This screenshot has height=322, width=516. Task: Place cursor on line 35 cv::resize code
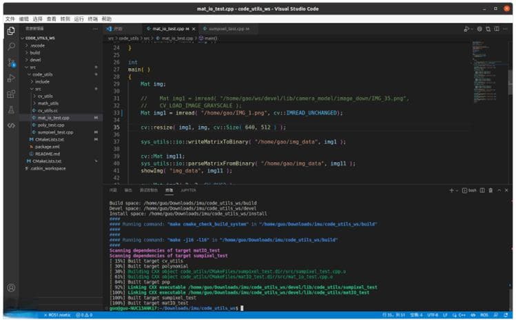pyautogui.click(x=214, y=128)
